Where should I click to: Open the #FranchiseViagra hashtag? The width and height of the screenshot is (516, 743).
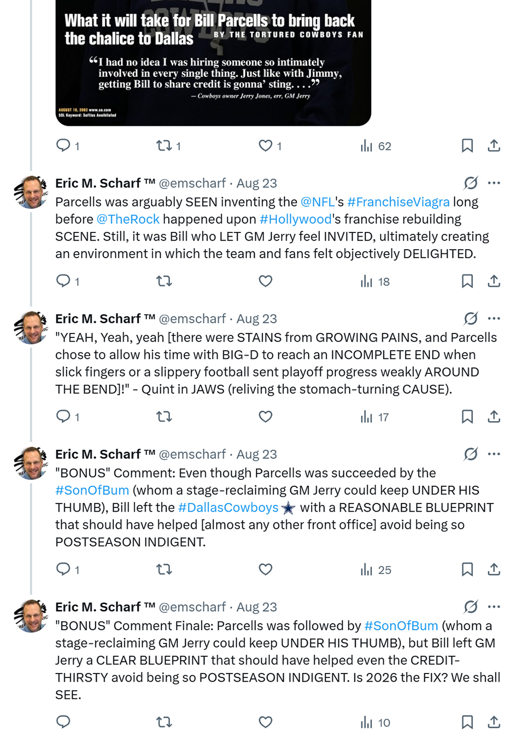(x=398, y=202)
